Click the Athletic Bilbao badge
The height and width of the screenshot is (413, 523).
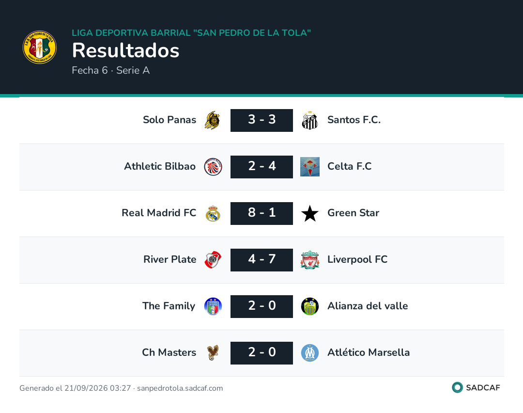(x=213, y=167)
